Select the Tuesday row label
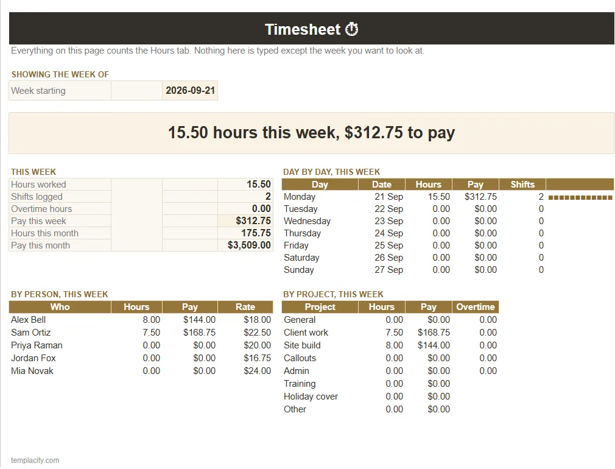Image resolution: width=615 pixels, height=469 pixels. tap(300, 209)
